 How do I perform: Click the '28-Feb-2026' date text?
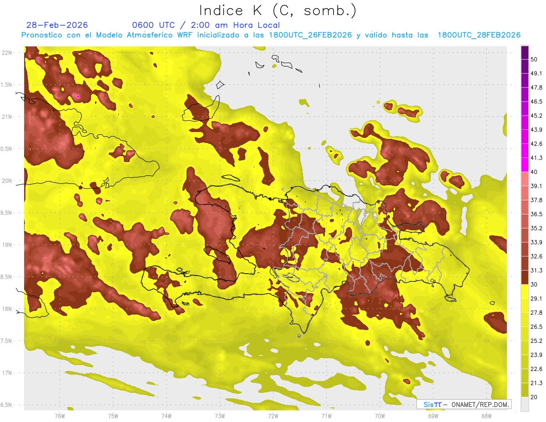coord(57,25)
